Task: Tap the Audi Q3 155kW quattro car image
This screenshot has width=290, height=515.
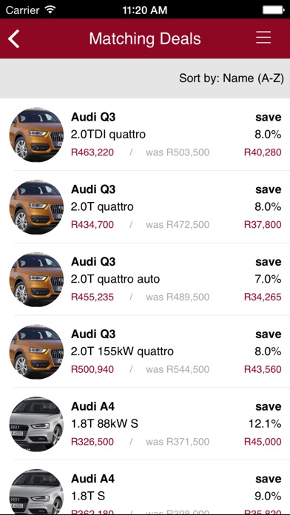Action: [x=36, y=351]
